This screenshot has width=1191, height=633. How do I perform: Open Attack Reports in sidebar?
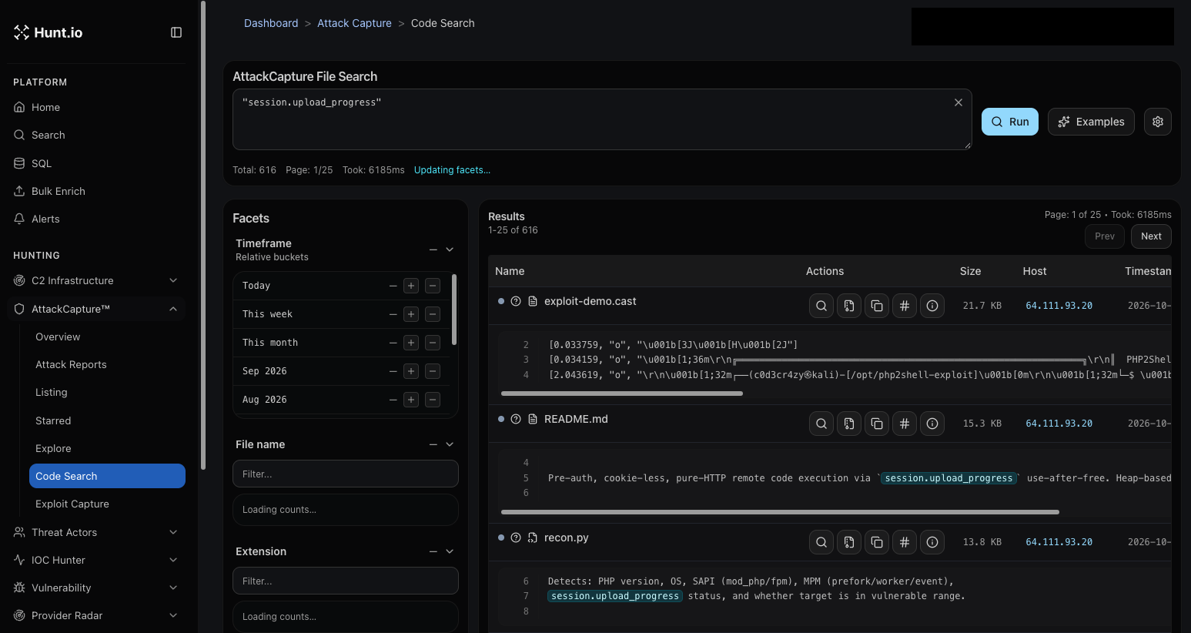tap(107, 364)
